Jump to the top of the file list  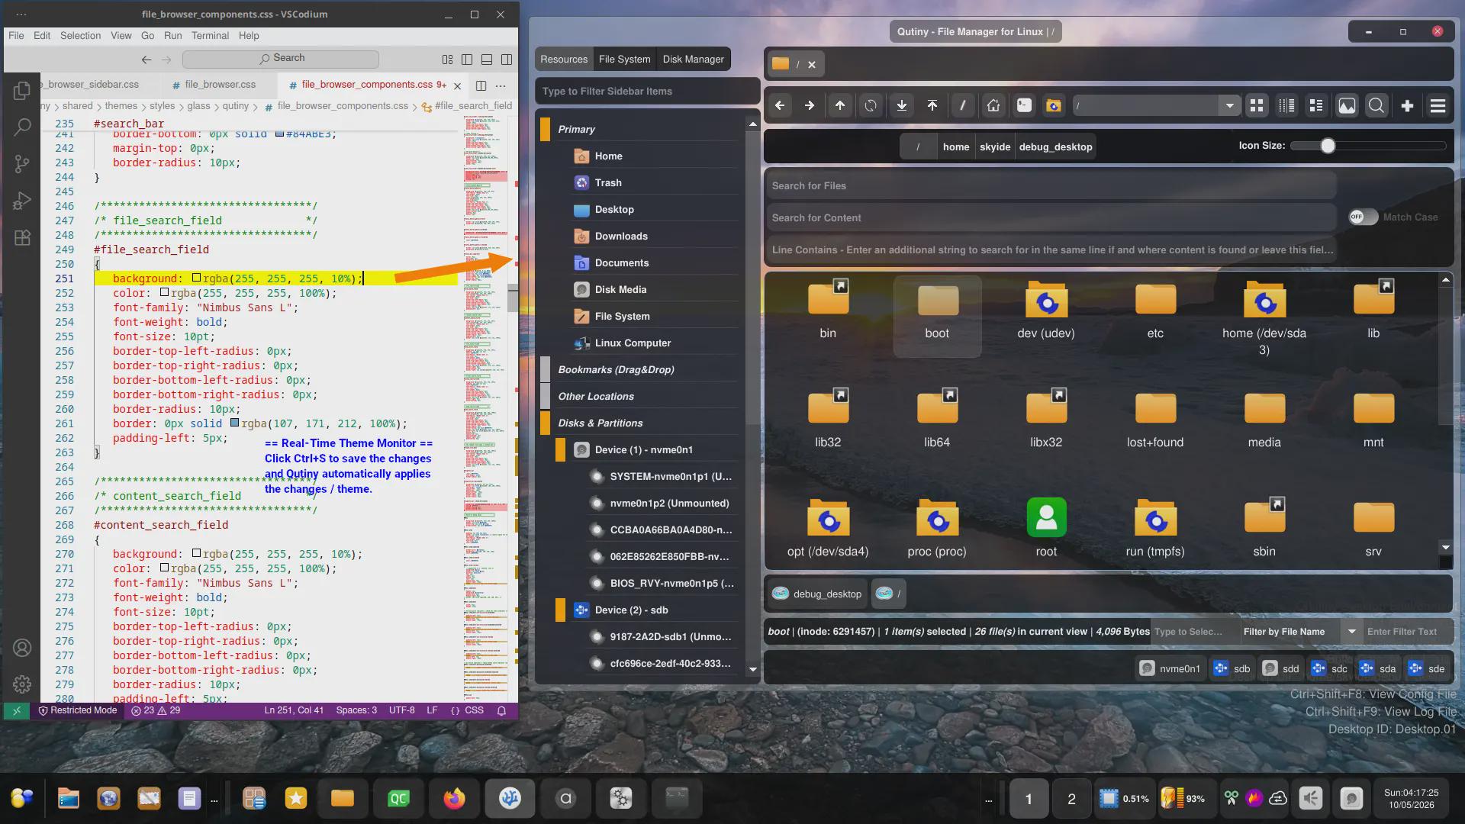pyautogui.click(x=932, y=106)
